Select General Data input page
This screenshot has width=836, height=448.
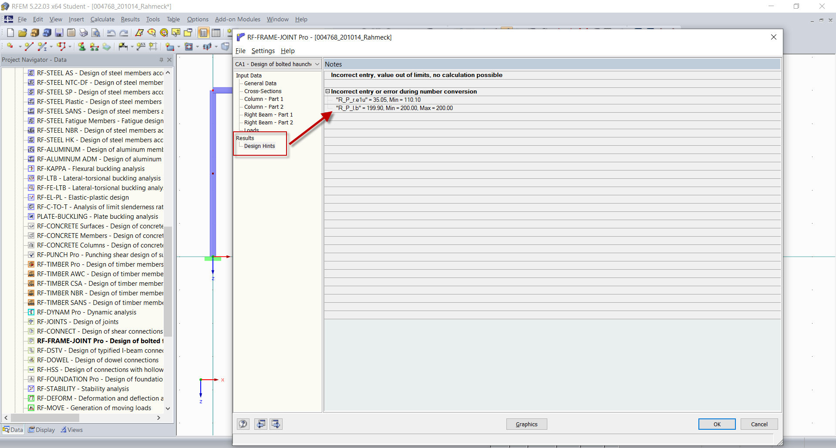pyautogui.click(x=260, y=84)
